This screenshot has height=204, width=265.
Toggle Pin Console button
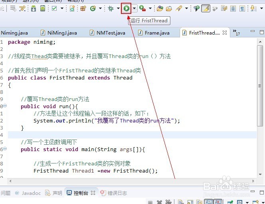[x=230, y=202]
